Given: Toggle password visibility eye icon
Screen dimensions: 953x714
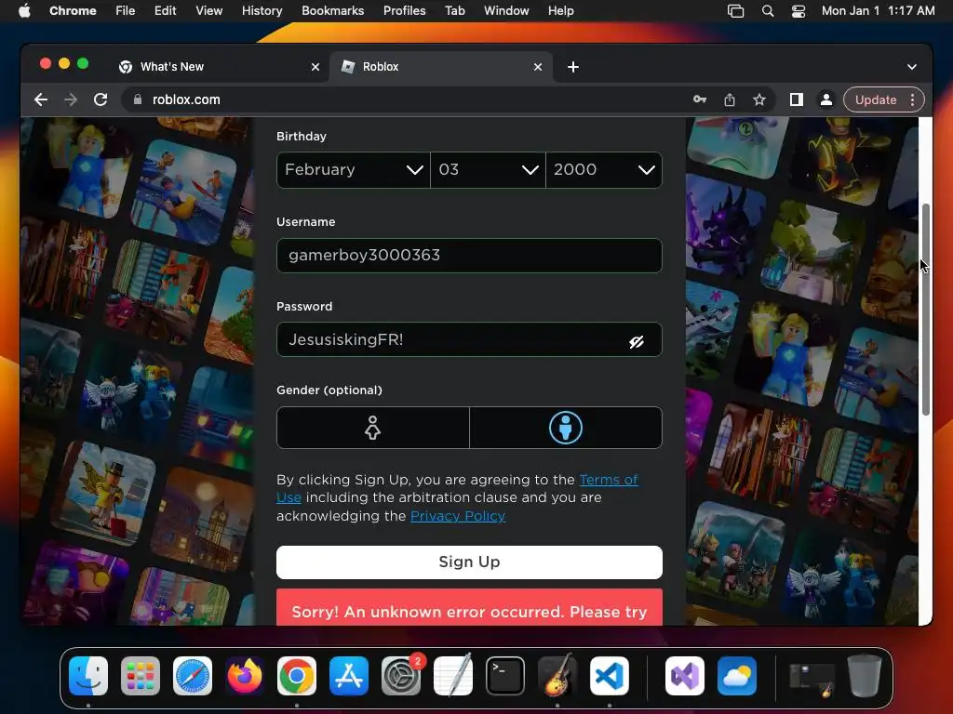Looking at the screenshot, I should point(637,342).
